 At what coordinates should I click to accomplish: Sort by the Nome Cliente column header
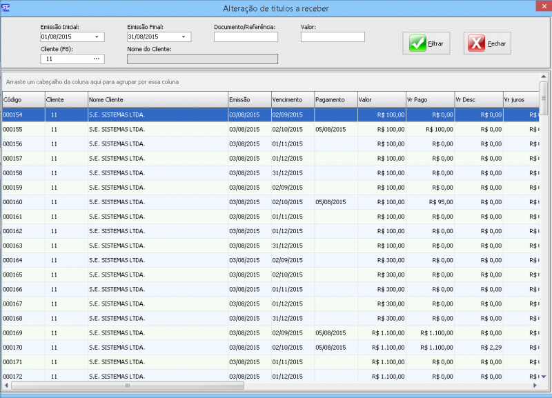pos(157,100)
